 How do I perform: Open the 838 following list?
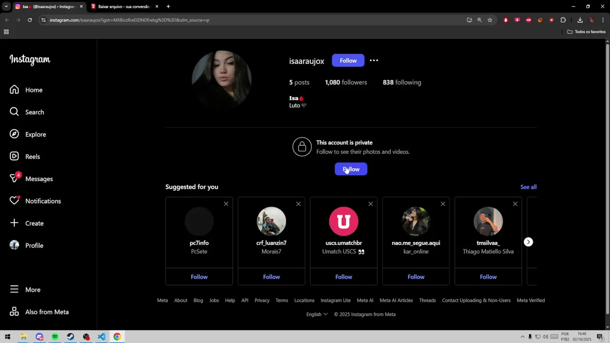point(402,82)
